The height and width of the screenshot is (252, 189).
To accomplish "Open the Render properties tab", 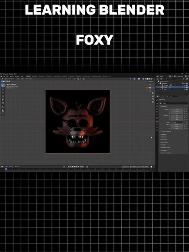I will point(157,103).
